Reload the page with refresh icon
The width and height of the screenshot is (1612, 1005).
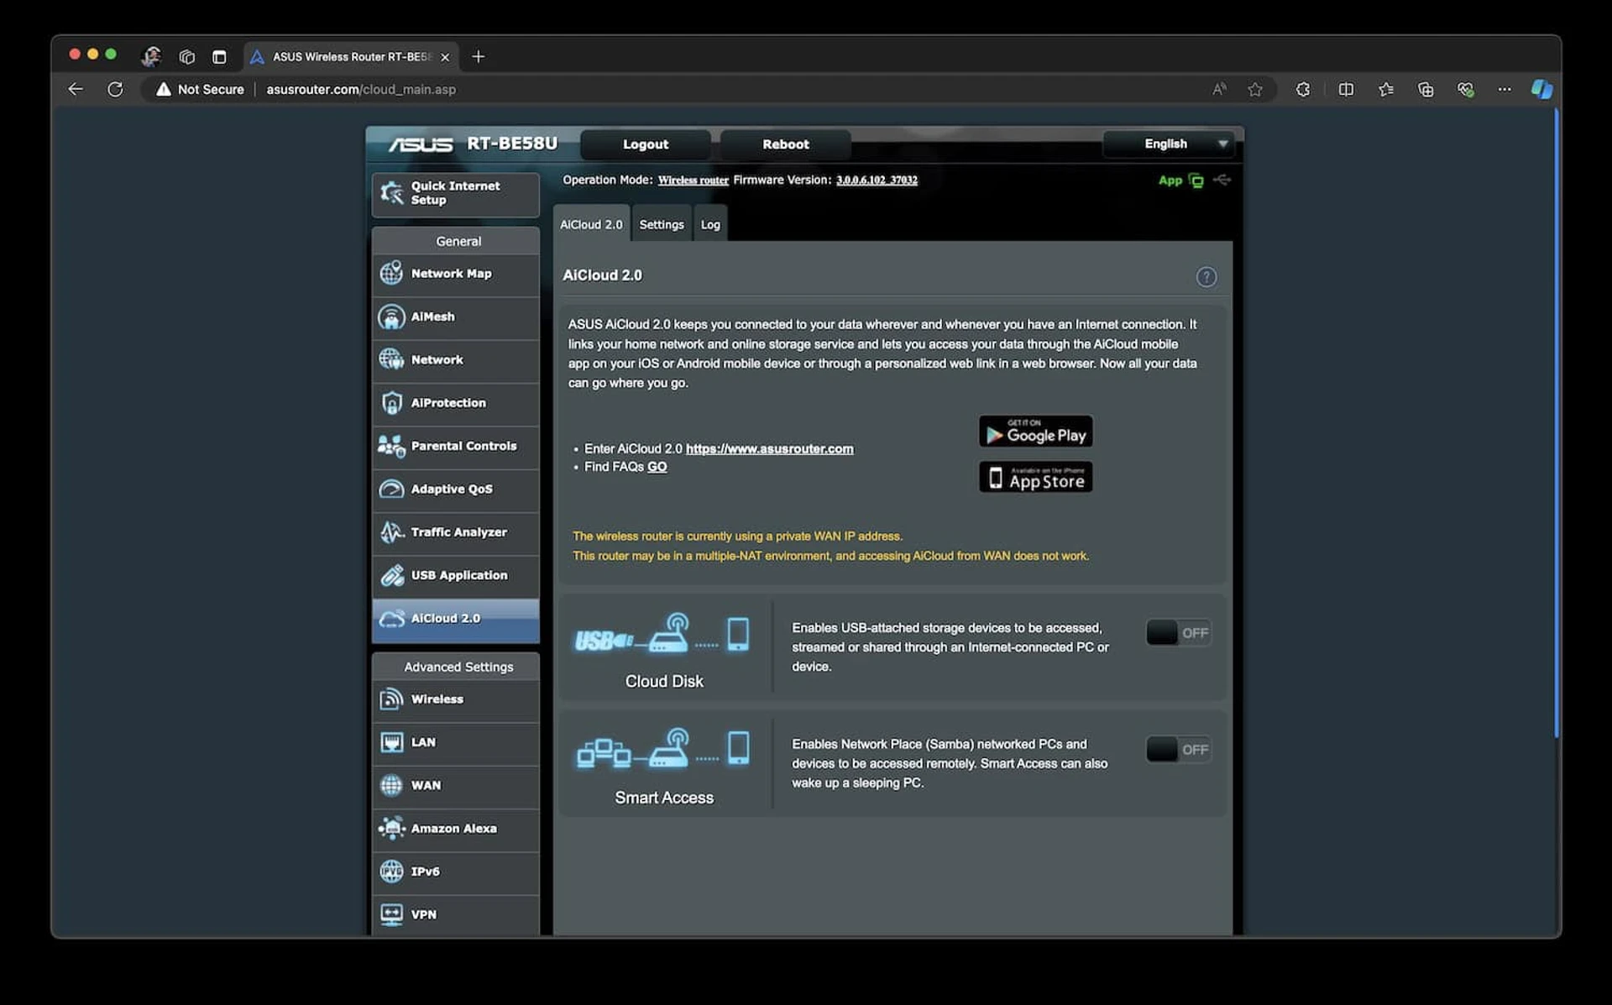115,89
